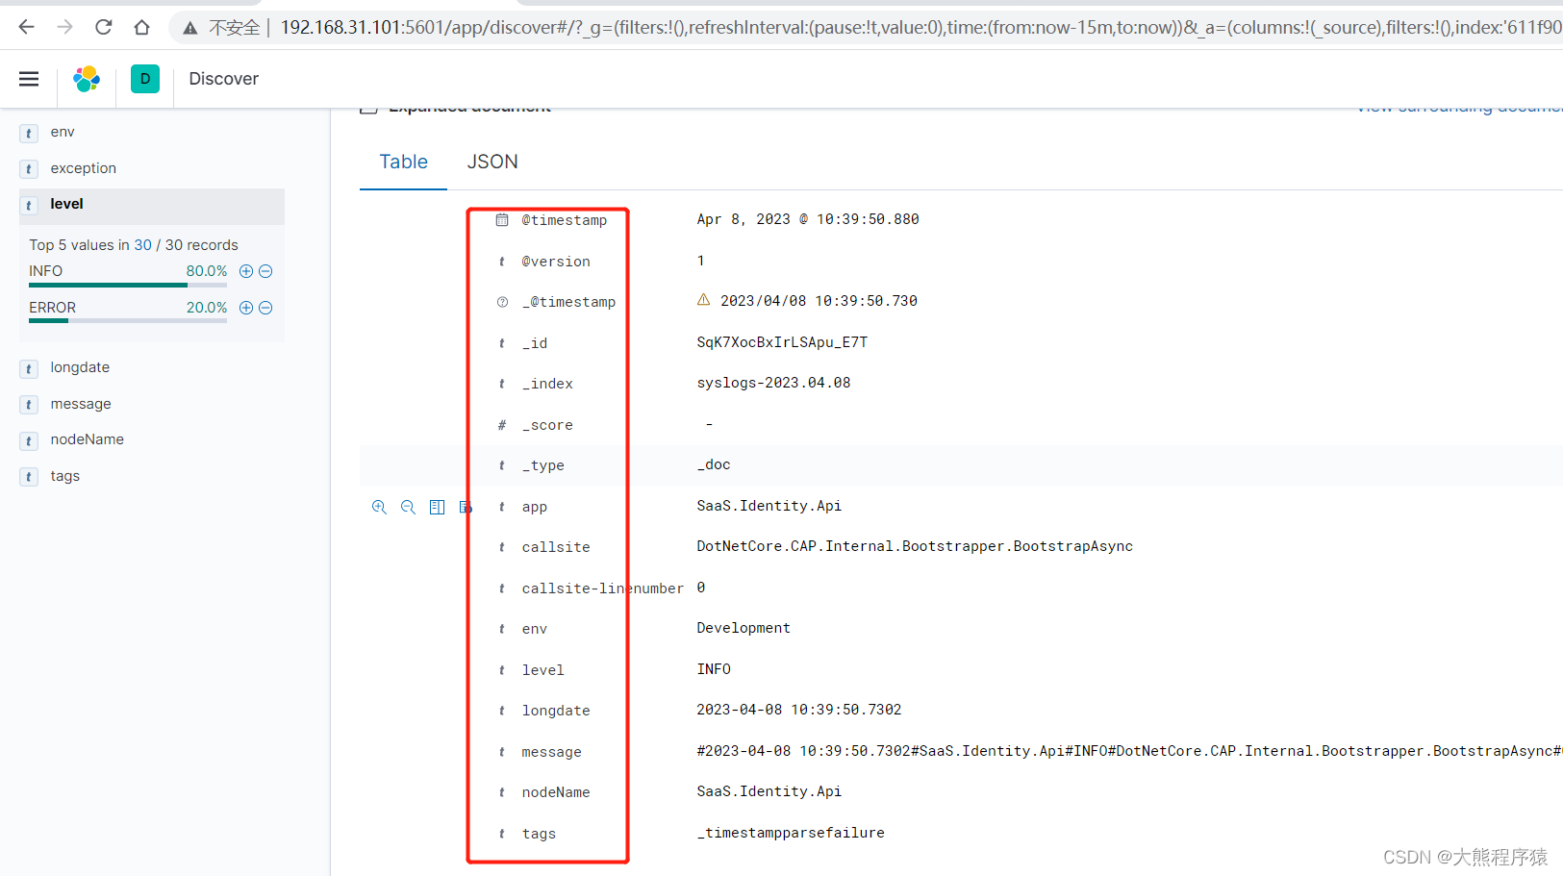Click the warning triangle next to the _@timestamp value
This screenshot has width=1563, height=876.
tap(705, 300)
